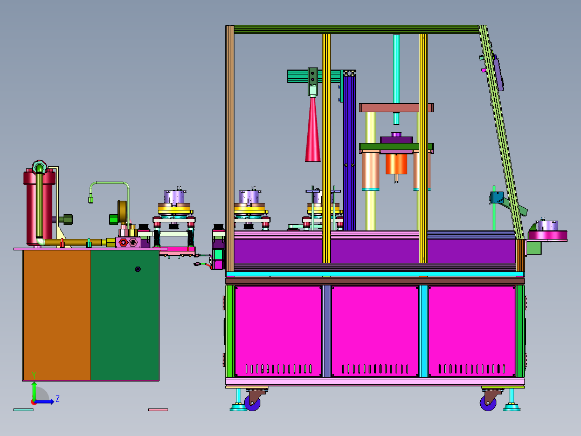Select the right yellow vertical post

(423, 148)
